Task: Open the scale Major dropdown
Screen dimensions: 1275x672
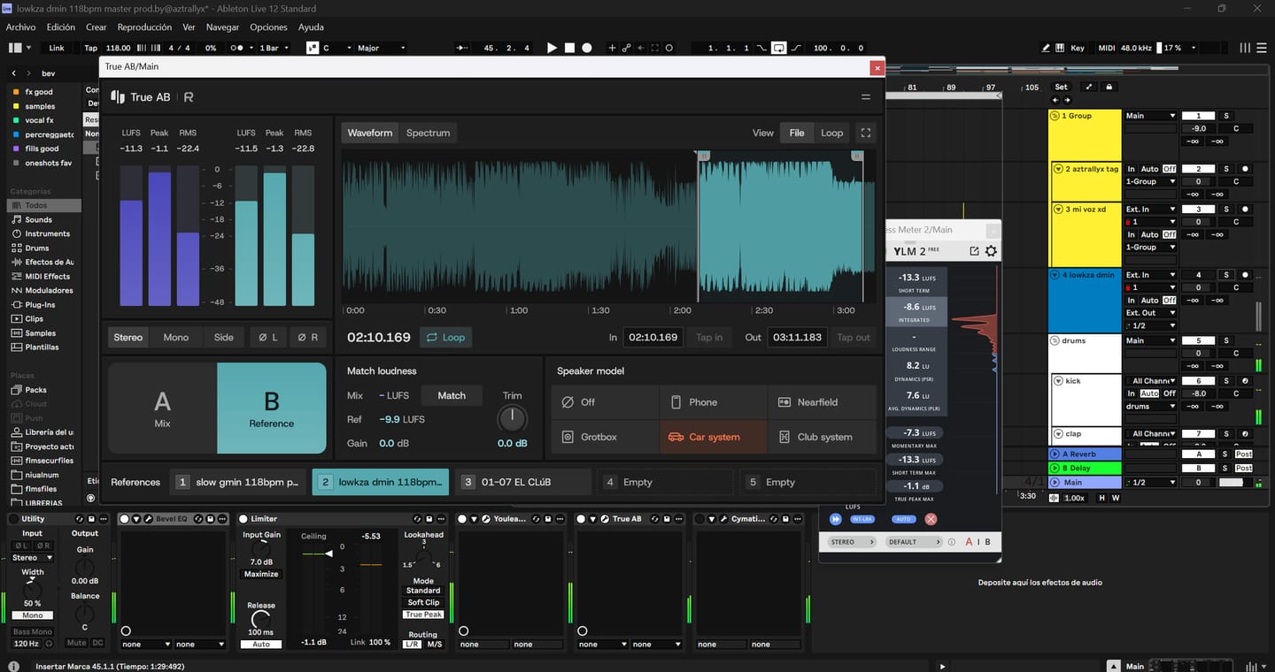Action: point(382,48)
